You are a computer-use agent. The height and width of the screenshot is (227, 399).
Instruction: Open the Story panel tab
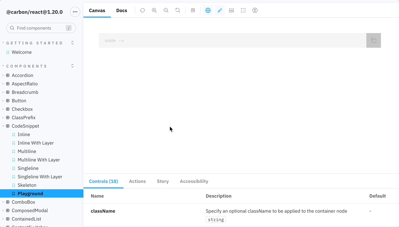tap(163, 181)
